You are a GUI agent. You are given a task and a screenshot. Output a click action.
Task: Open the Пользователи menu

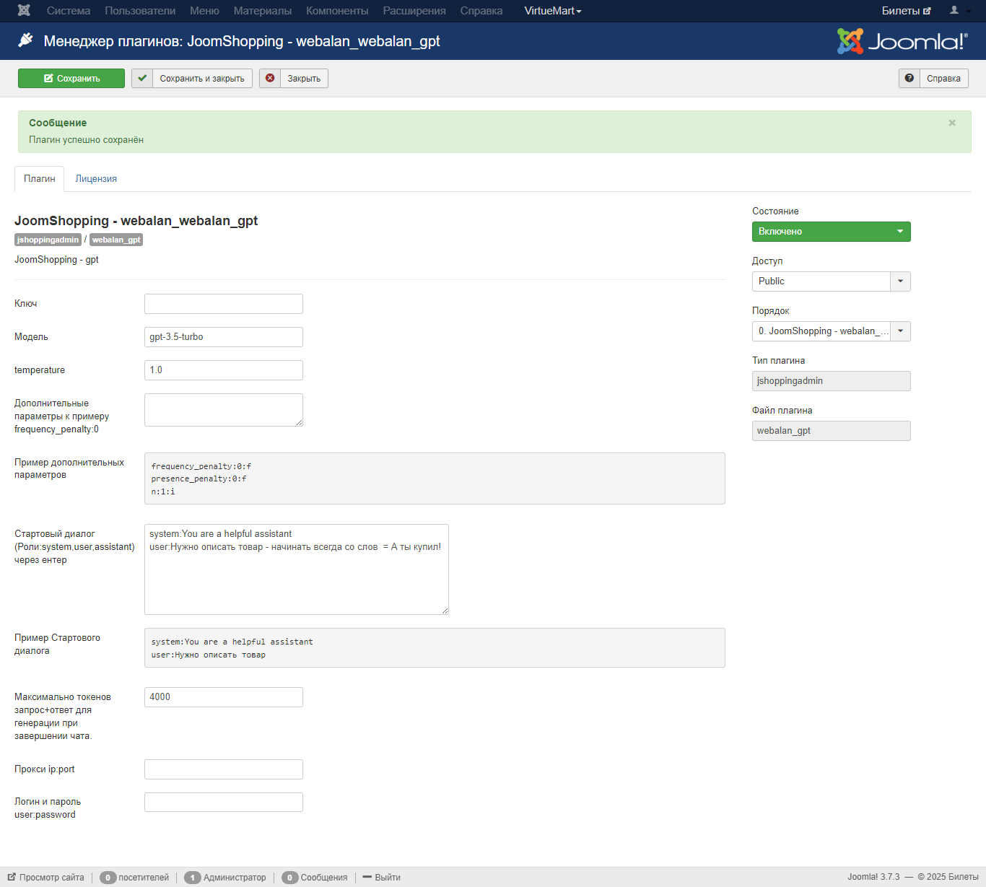pyautogui.click(x=140, y=11)
